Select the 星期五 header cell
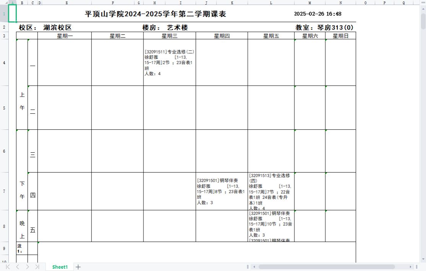This screenshot has height=271, width=426. pos(271,36)
